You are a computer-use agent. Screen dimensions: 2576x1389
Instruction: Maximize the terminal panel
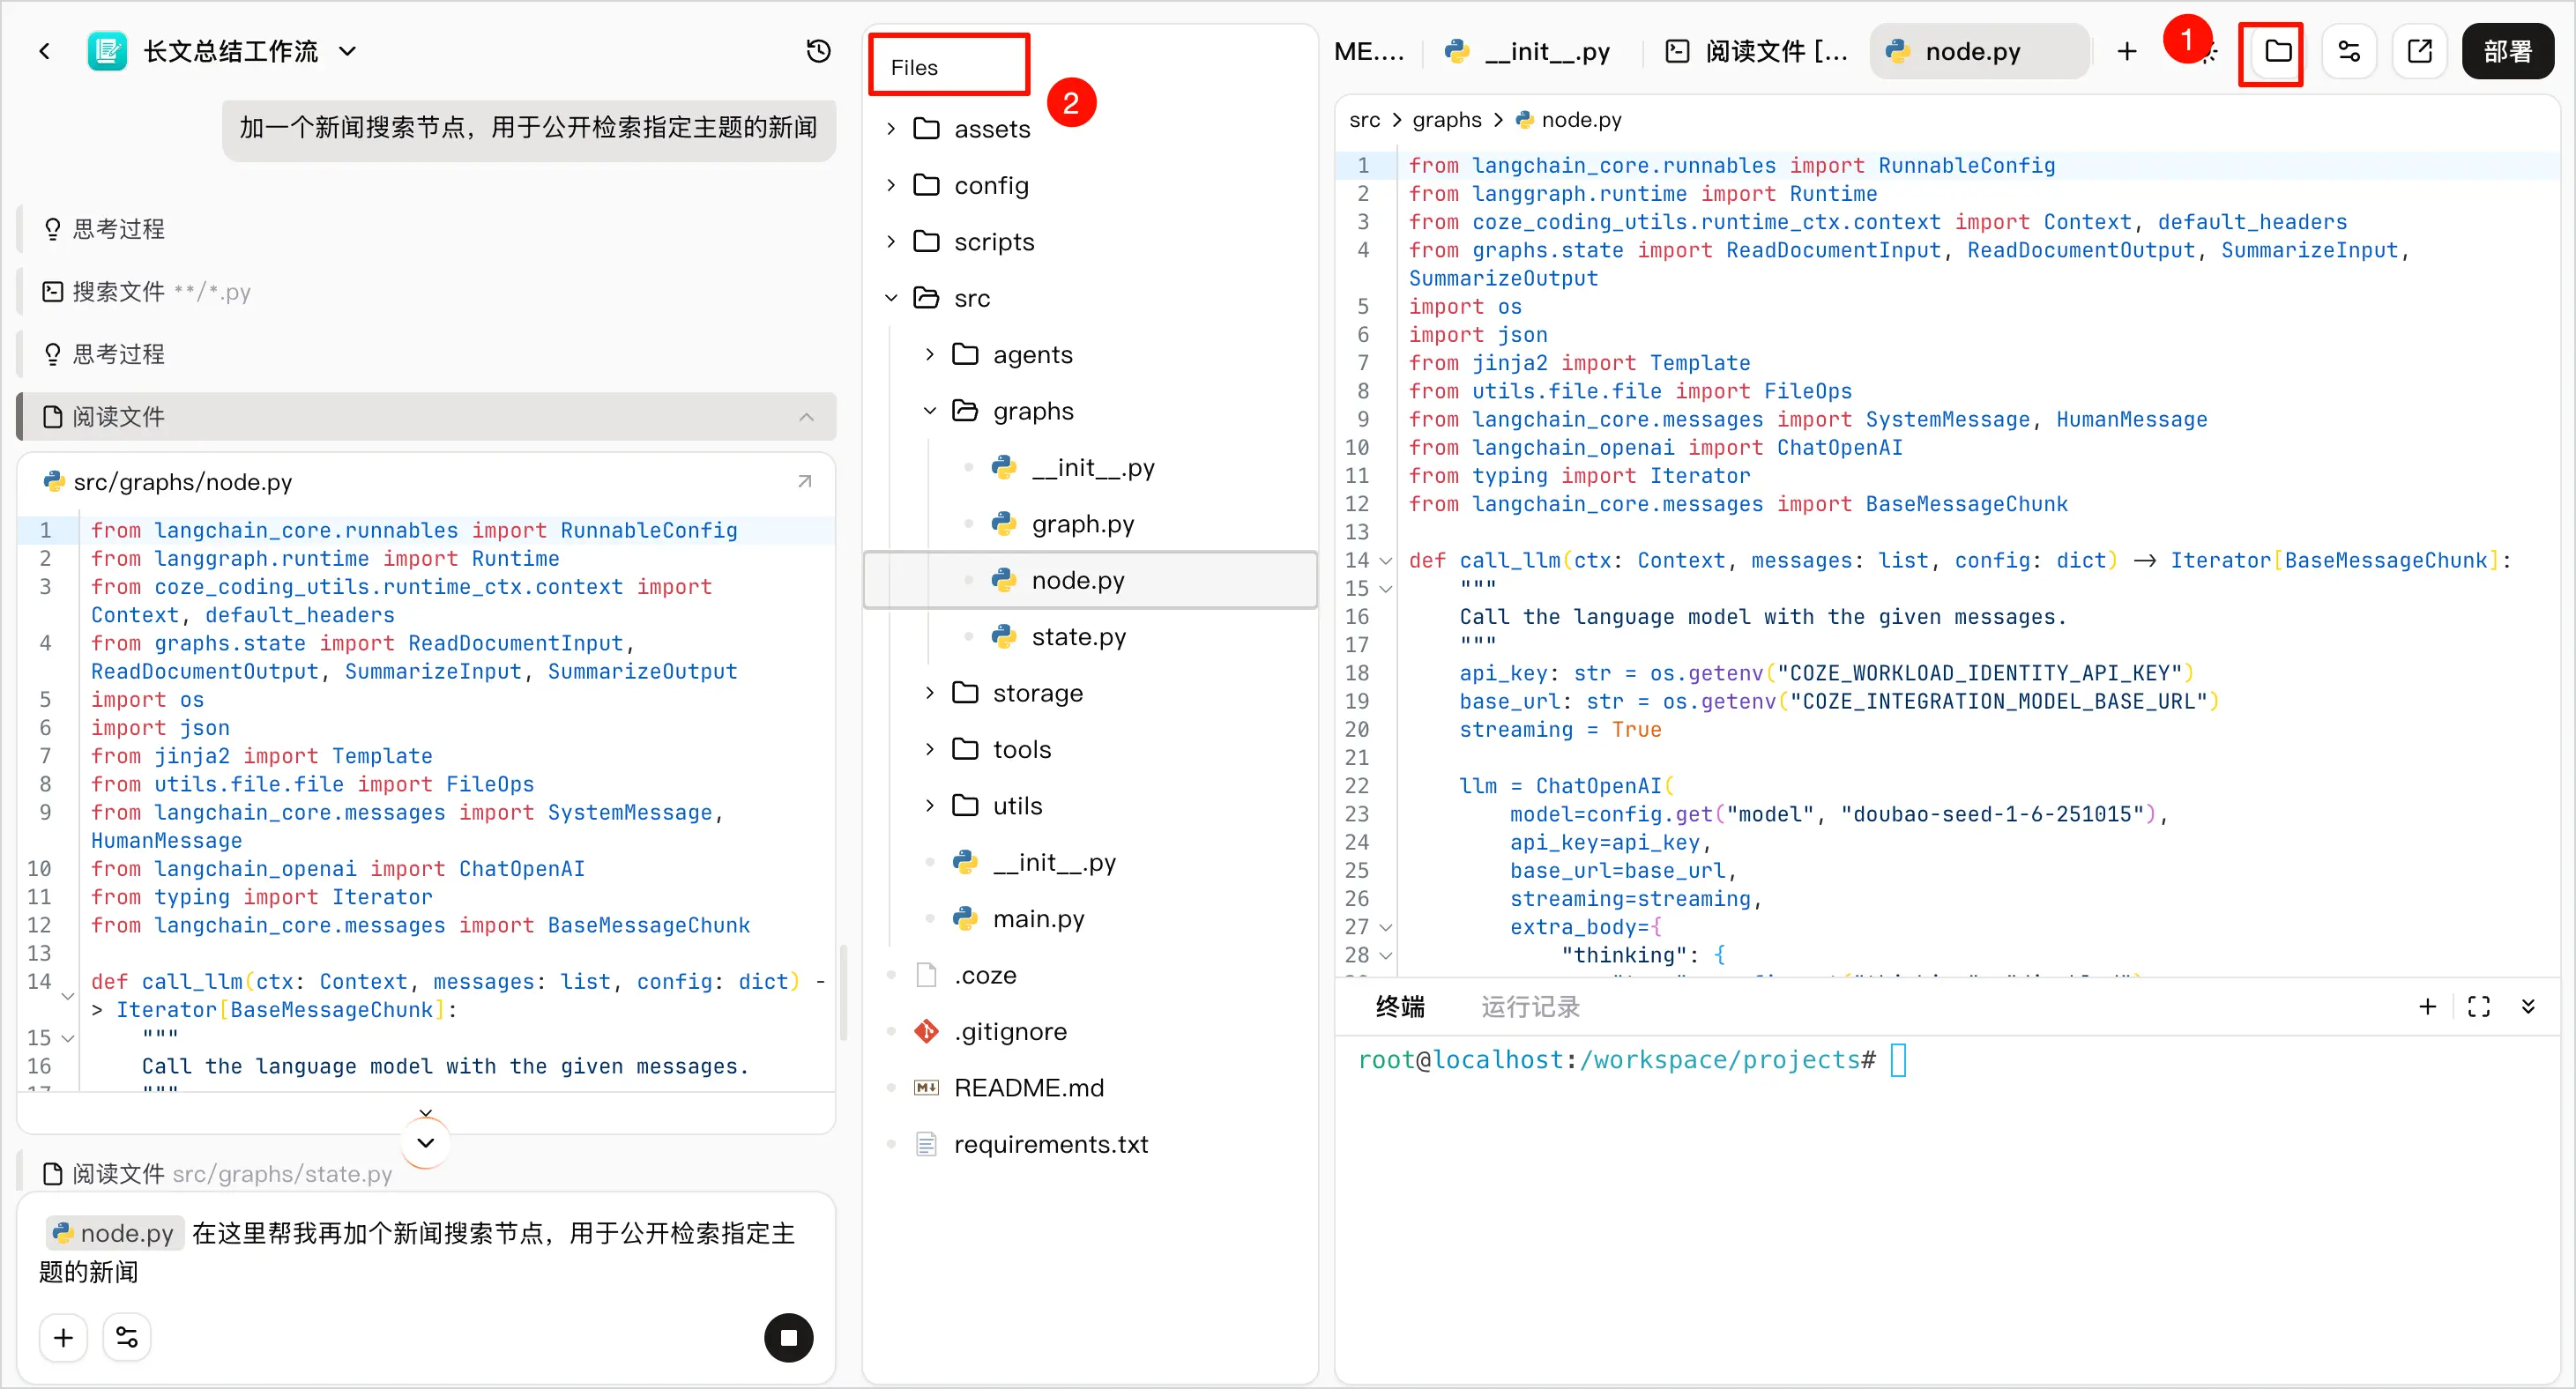(2479, 1006)
